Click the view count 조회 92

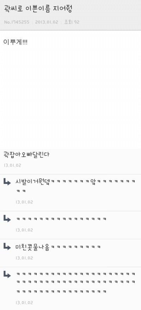point(72,22)
